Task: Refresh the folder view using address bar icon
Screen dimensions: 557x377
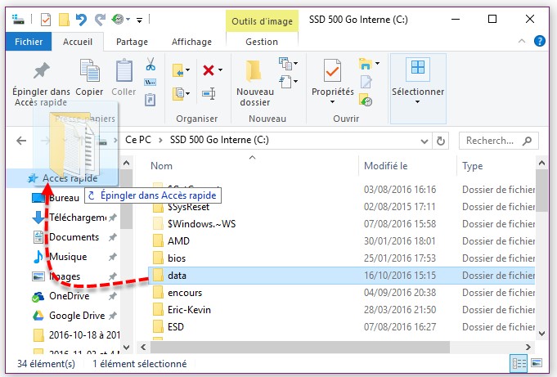Action: [x=442, y=141]
